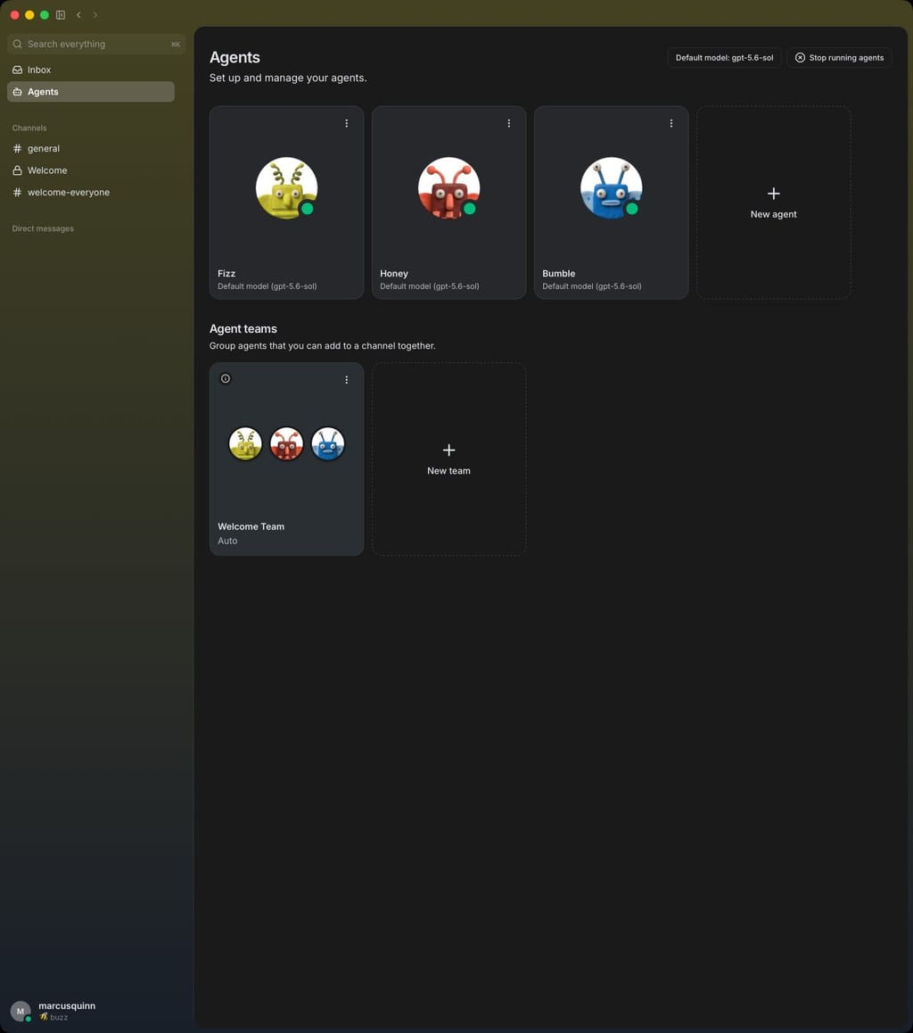The width and height of the screenshot is (913, 1033).
Task: Click Honey's Default model (gpt-5.6-sol) text
Action: (x=429, y=286)
